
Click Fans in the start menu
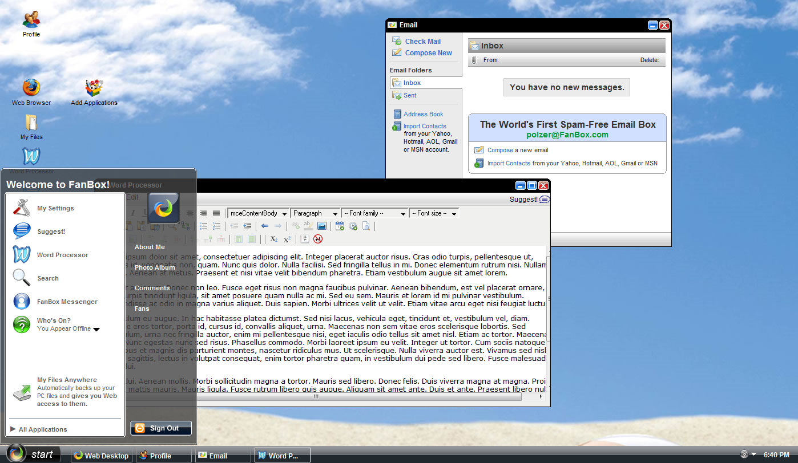click(x=142, y=308)
